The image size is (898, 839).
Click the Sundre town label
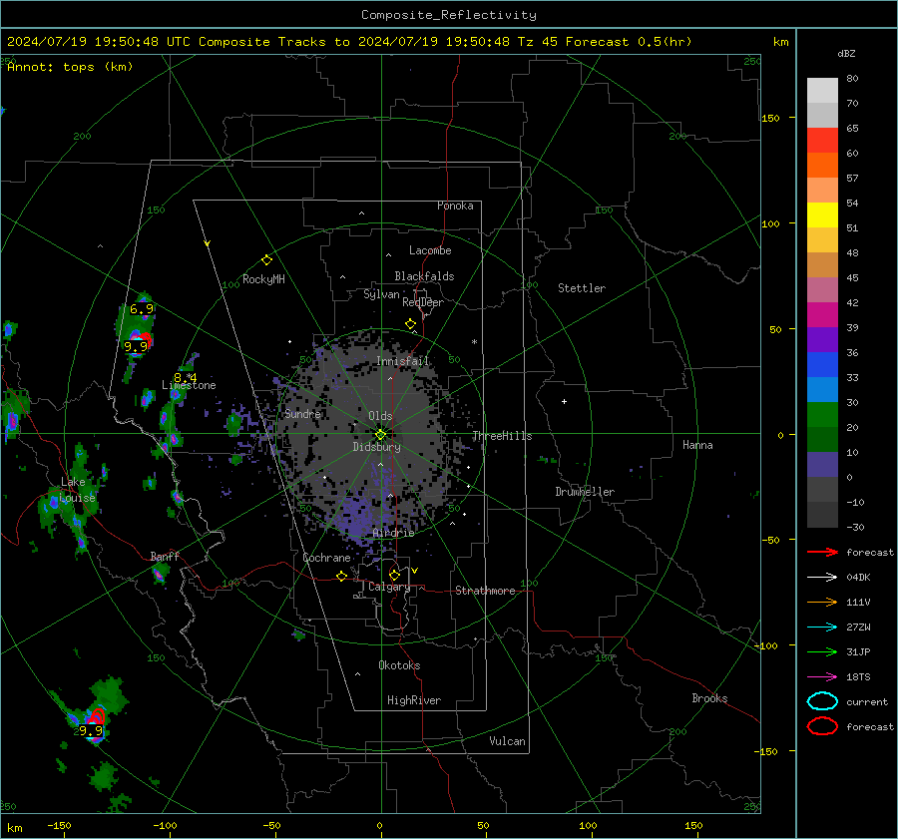pyautogui.click(x=302, y=414)
